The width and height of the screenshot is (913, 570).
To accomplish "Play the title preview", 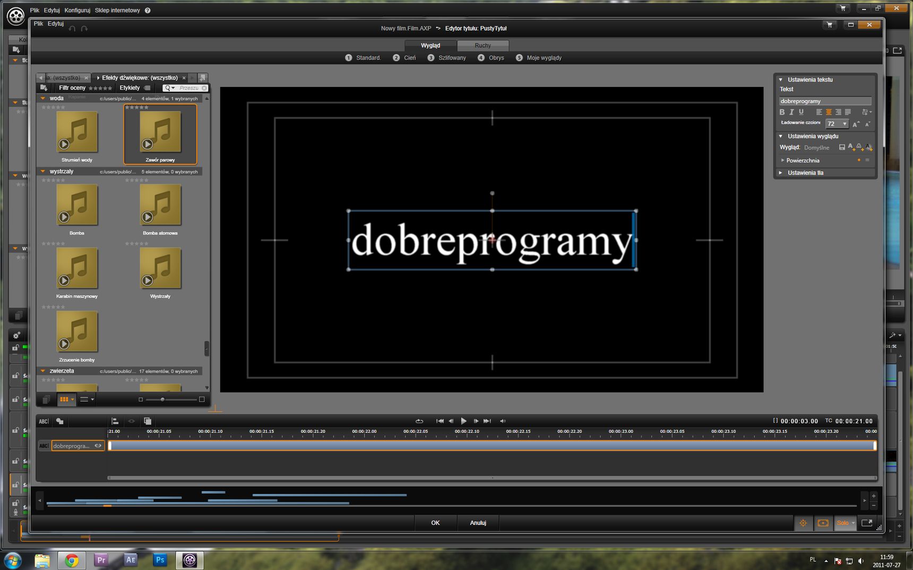I will tap(463, 421).
